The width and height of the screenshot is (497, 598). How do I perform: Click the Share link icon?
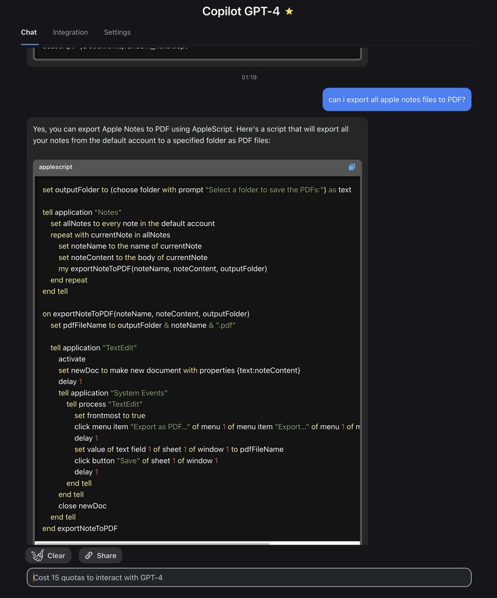pos(89,556)
